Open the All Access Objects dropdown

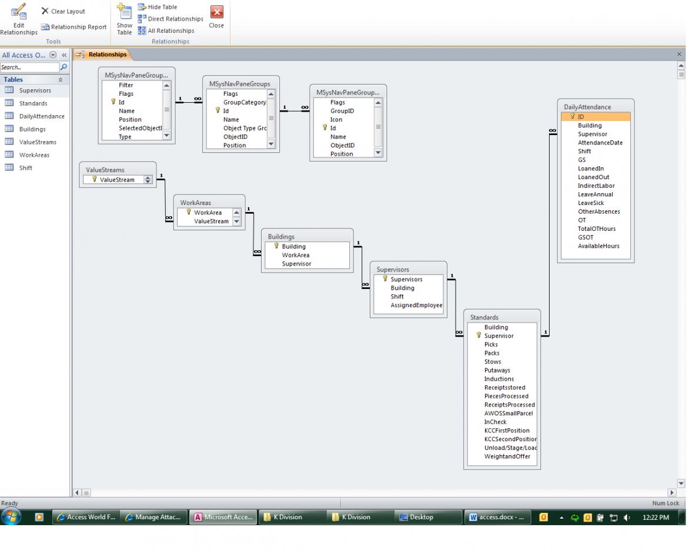click(53, 55)
